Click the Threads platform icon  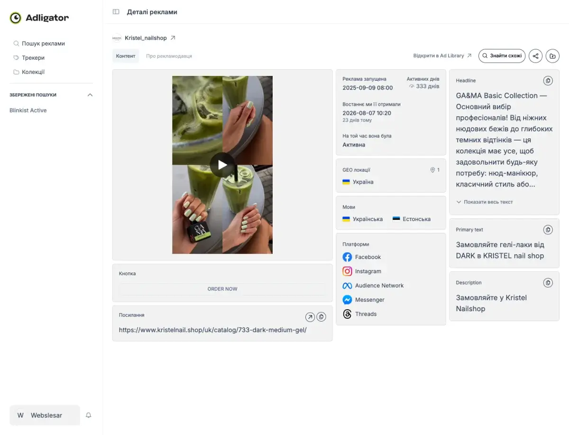coord(347,314)
